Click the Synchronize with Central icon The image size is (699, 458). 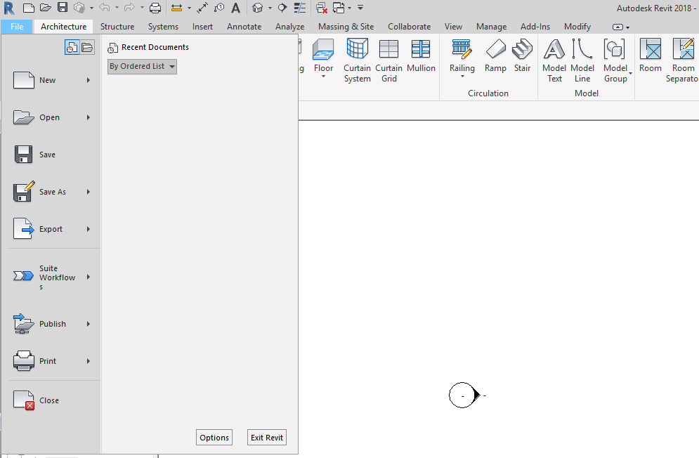[79, 8]
